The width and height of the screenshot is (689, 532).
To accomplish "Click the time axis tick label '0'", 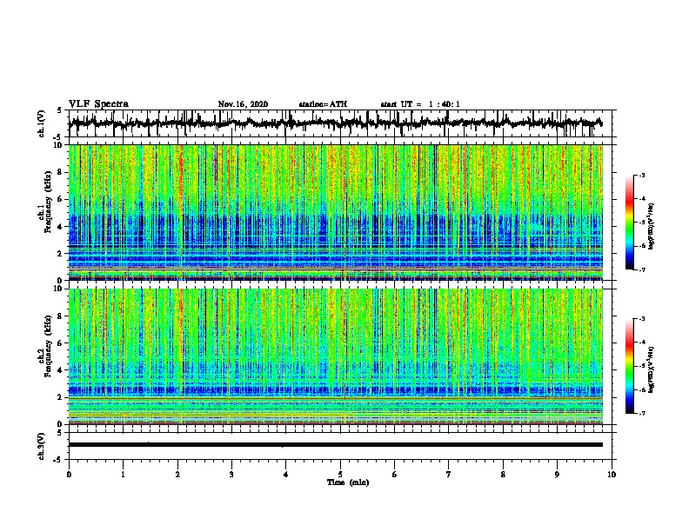I will (69, 475).
